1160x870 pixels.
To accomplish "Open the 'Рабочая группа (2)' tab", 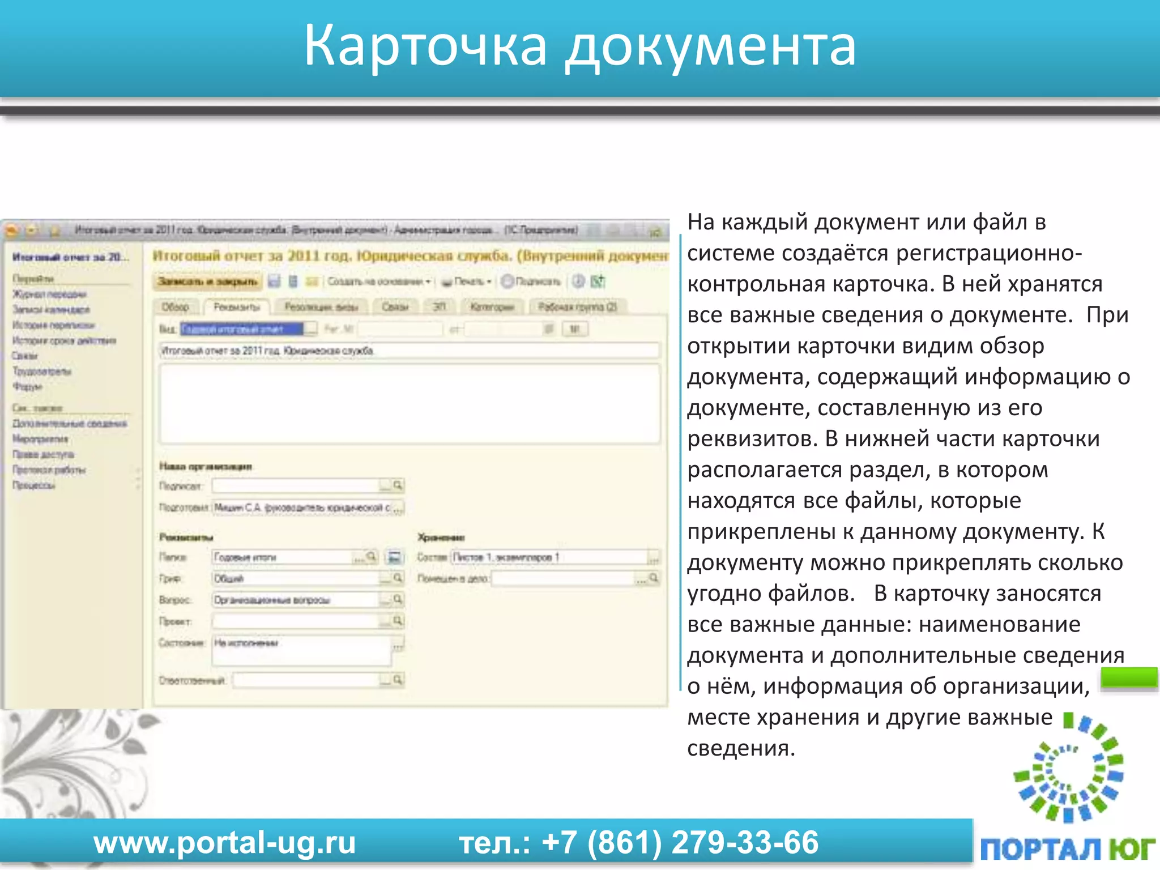I will 577,307.
